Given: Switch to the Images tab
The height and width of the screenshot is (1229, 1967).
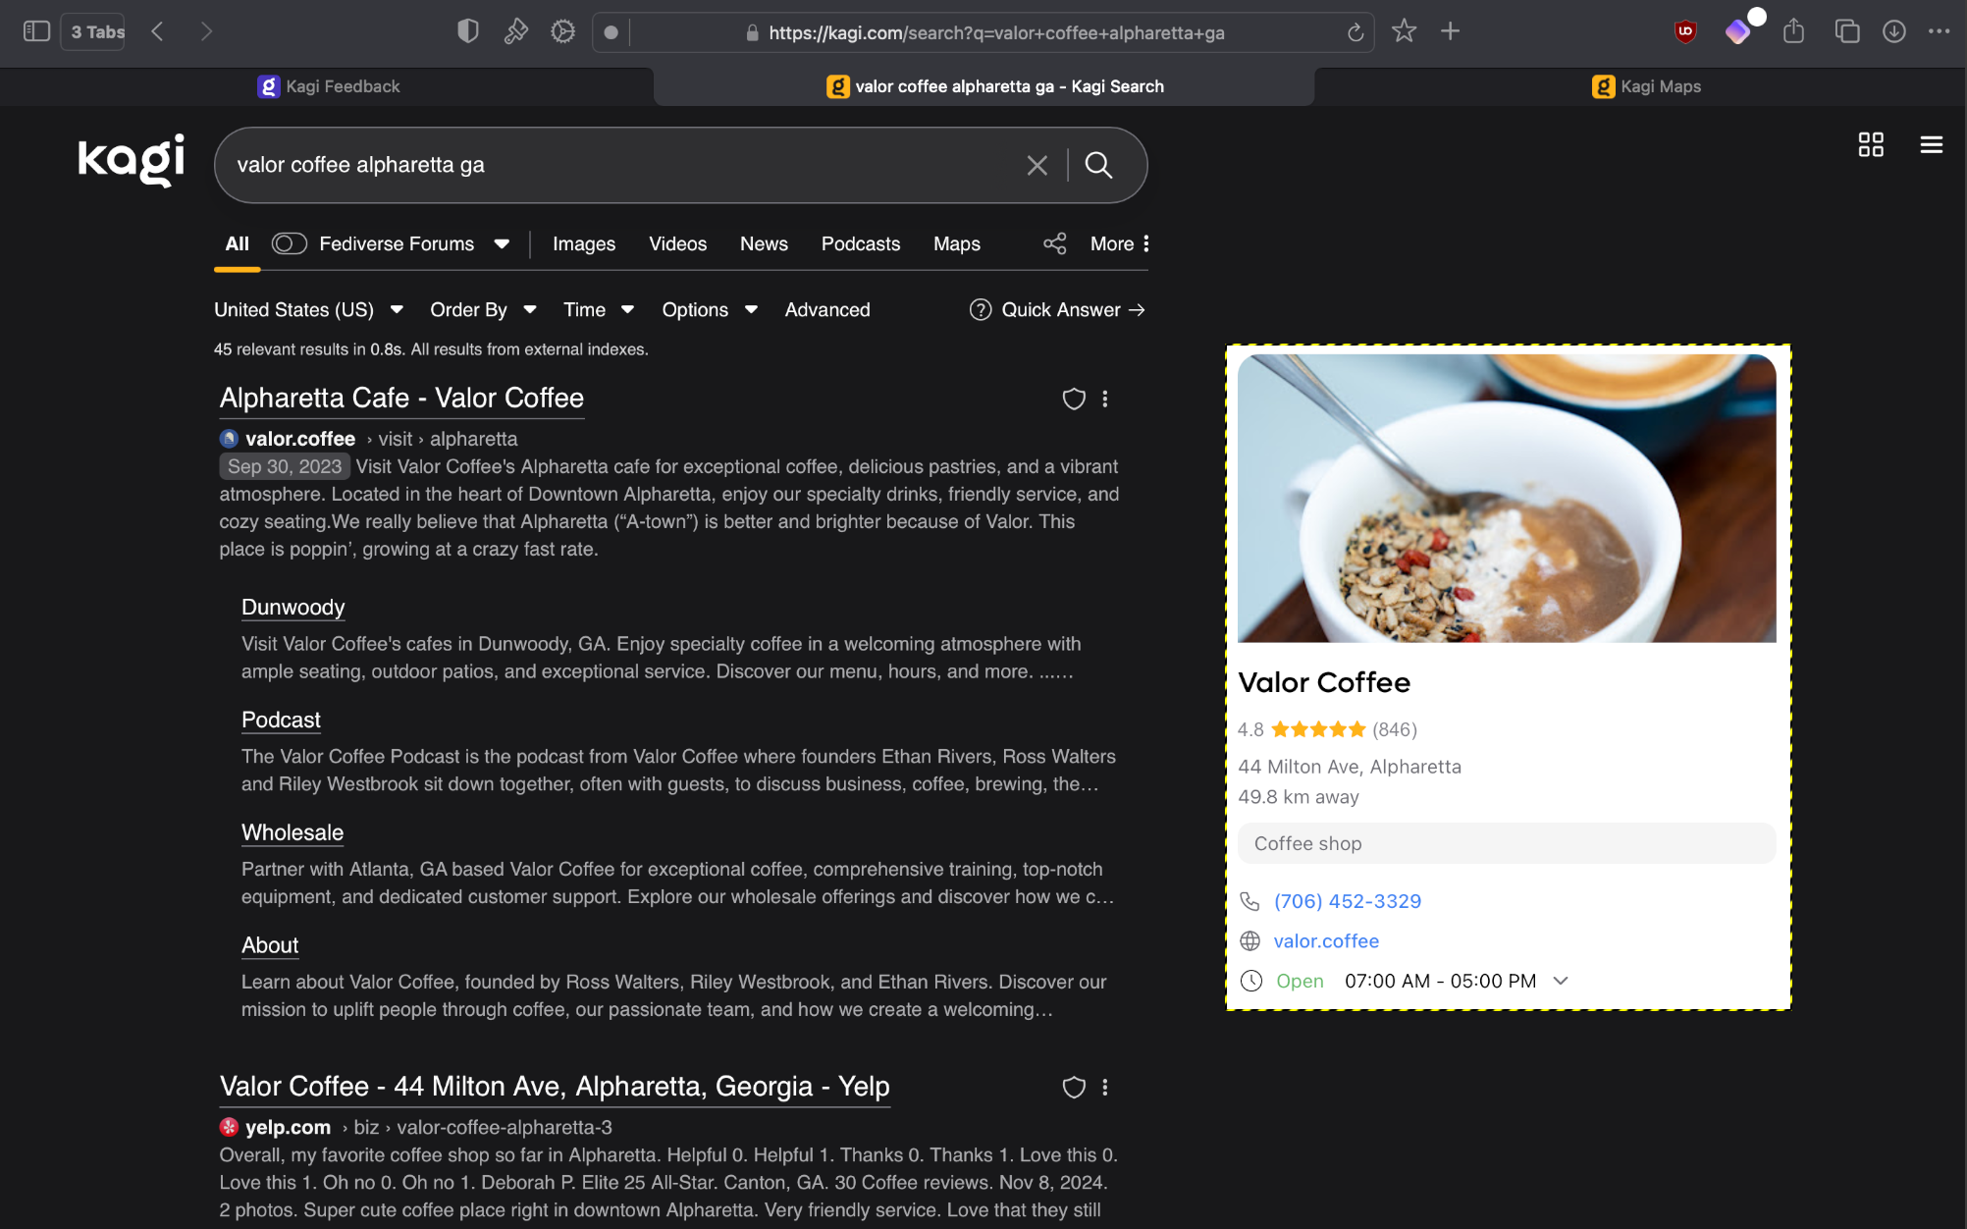Looking at the screenshot, I should [583, 243].
